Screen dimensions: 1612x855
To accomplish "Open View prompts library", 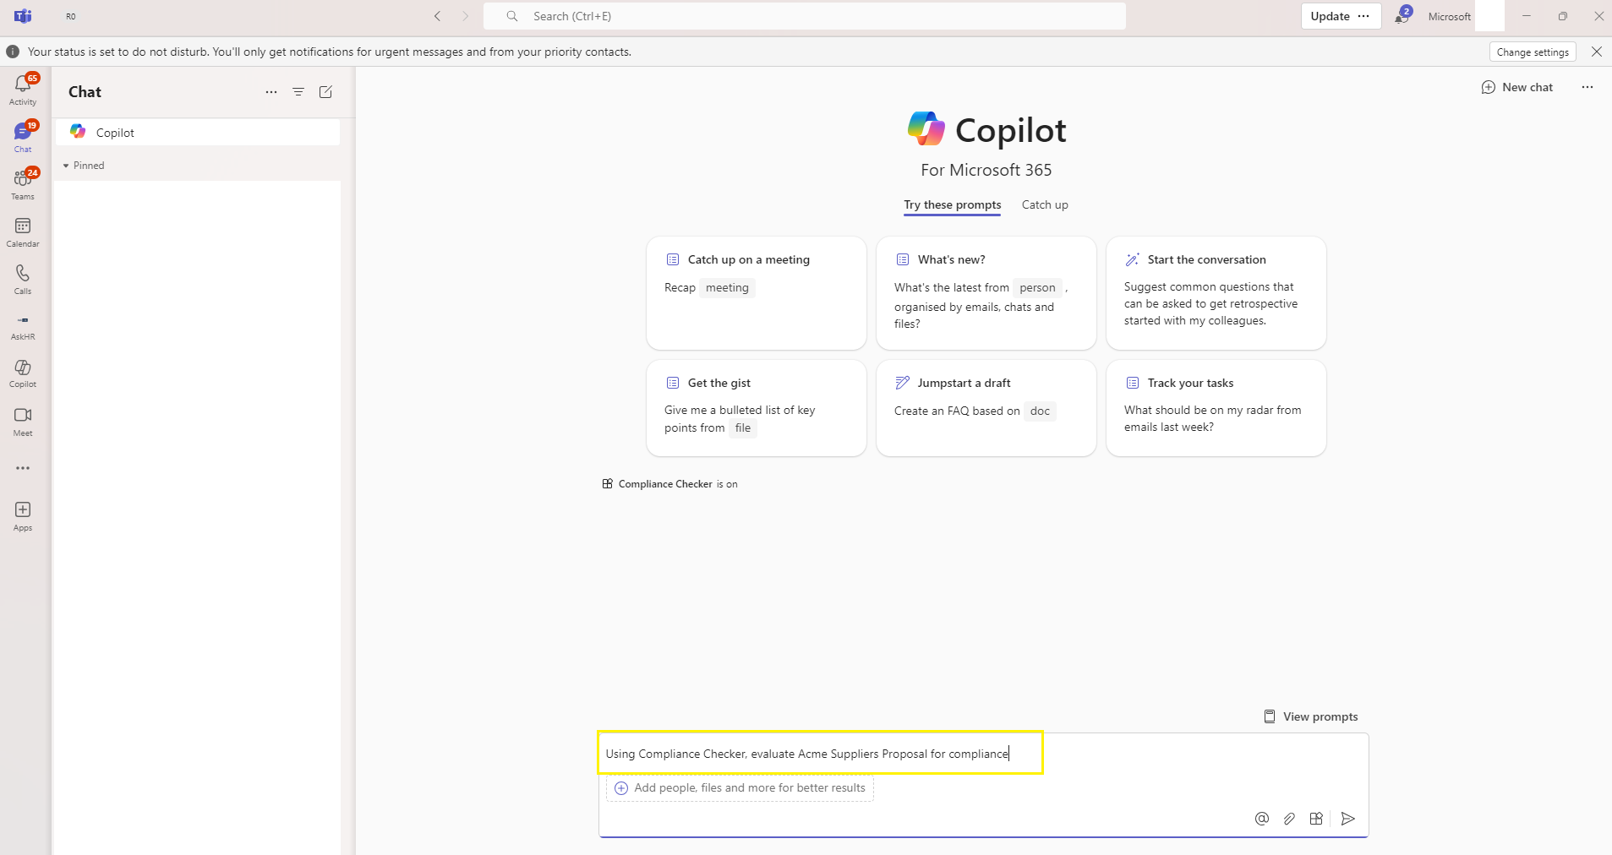I will (x=1310, y=716).
